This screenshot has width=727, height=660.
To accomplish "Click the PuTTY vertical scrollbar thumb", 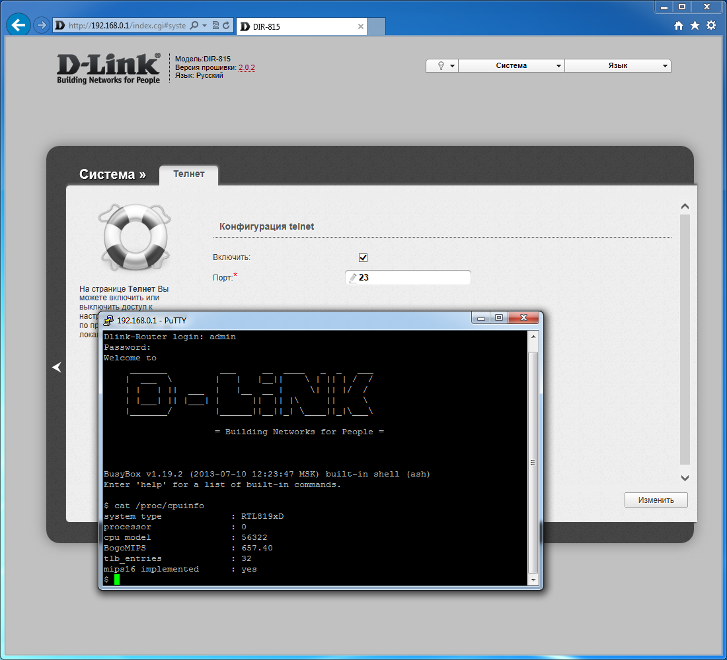I will [533, 462].
